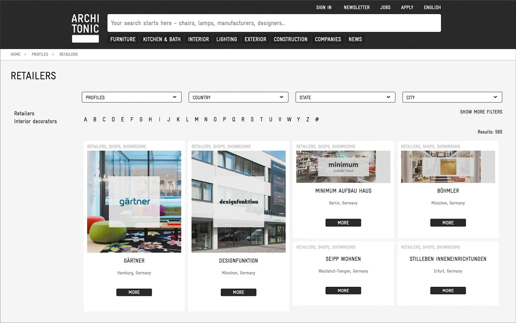Viewport: 516px width, 323px height.
Task: Open the Designfunktion building image
Action: 238,202
